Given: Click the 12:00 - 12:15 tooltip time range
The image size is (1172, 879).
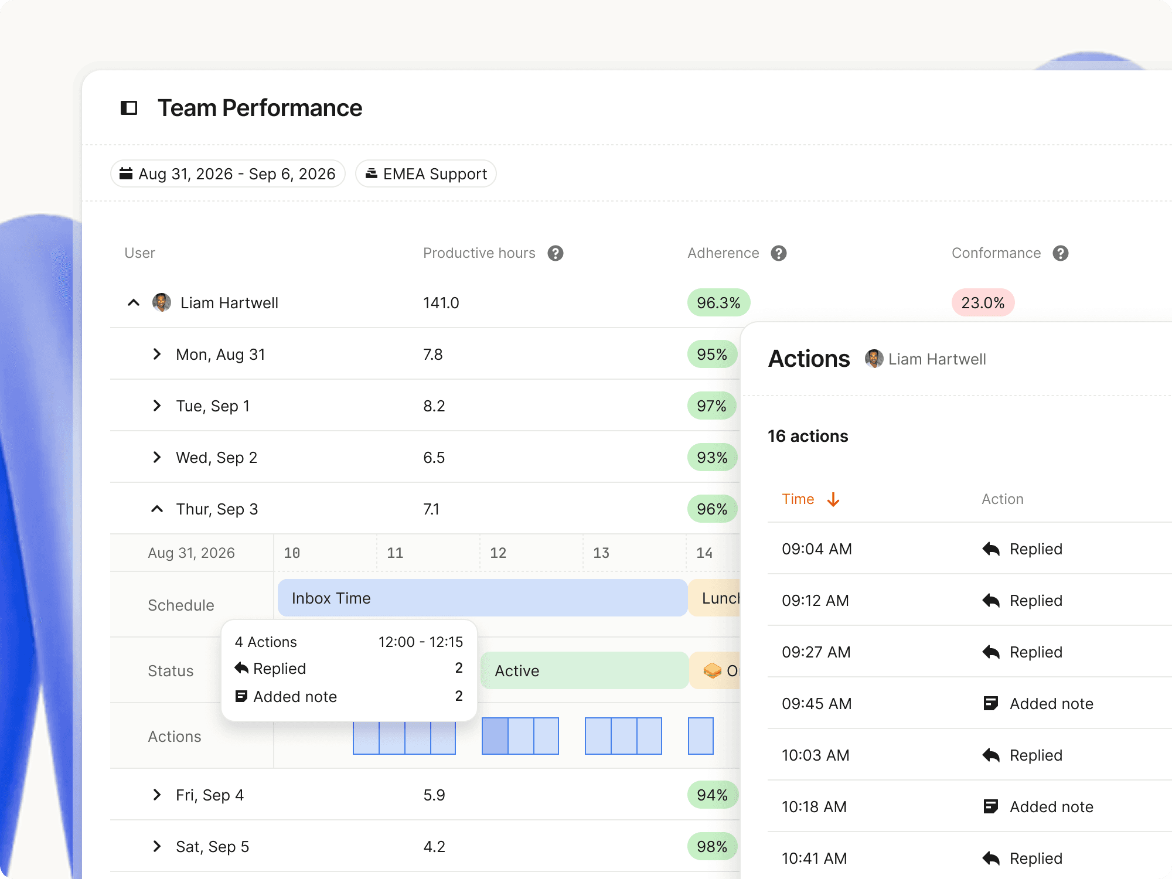Looking at the screenshot, I should pos(421,642).
